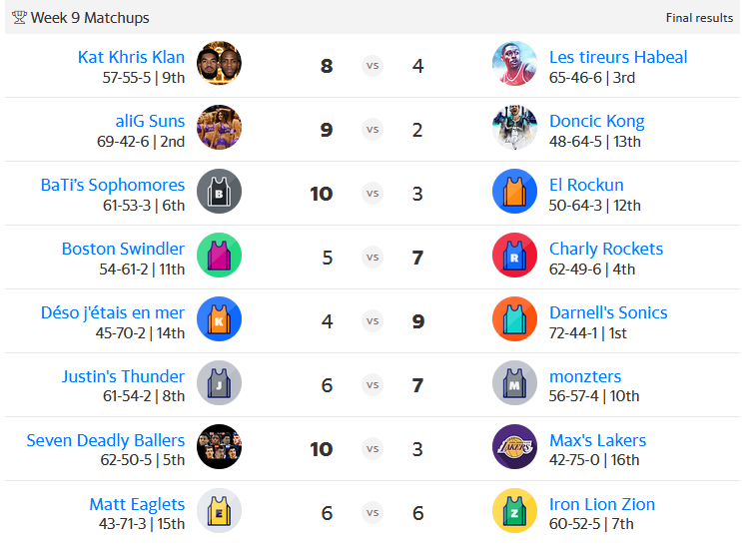Open Seven Deadly Ballers collage avatar
Image resolution: width=742 pixels, height=546 pixels.
[x=219, y=446]
